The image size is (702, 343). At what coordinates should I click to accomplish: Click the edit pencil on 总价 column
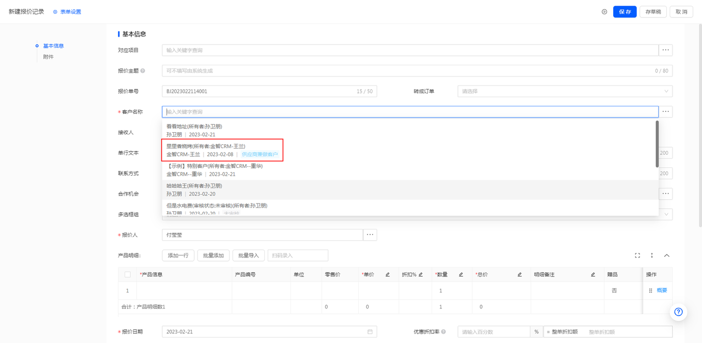point(519,274)
